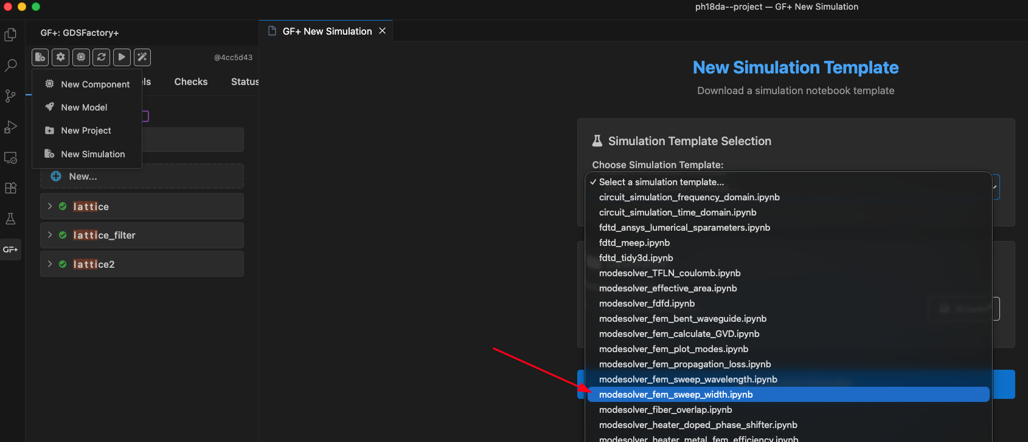Click the play toolbar icon

pyautogui.click(x=122, y=57)
